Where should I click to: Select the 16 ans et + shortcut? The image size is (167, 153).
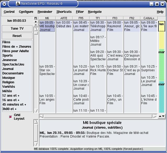[x=17, y=100]
